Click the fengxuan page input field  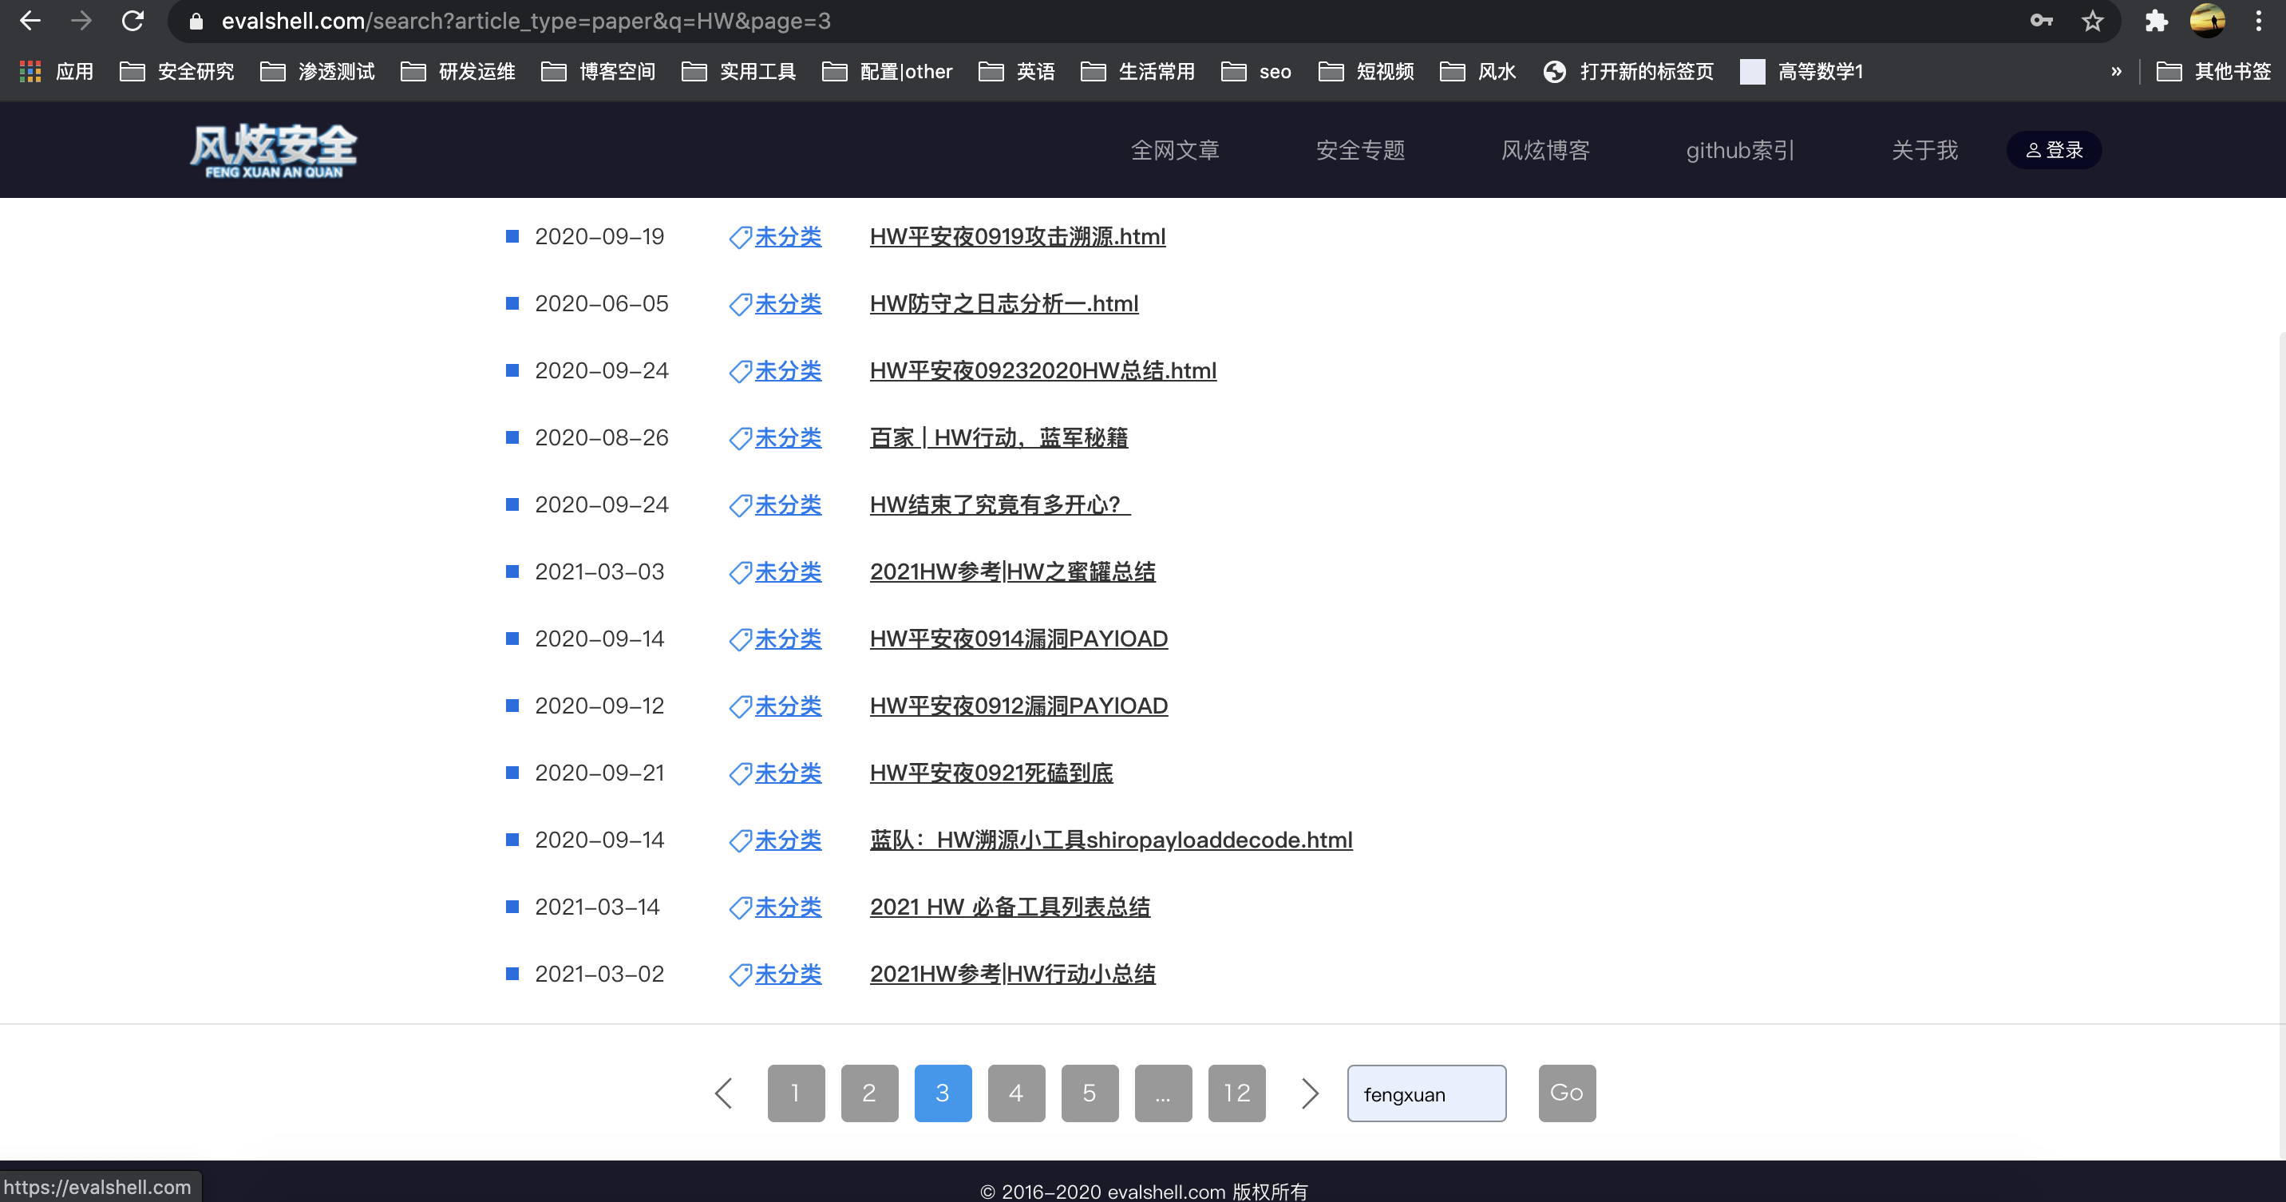point(1426,1093)
